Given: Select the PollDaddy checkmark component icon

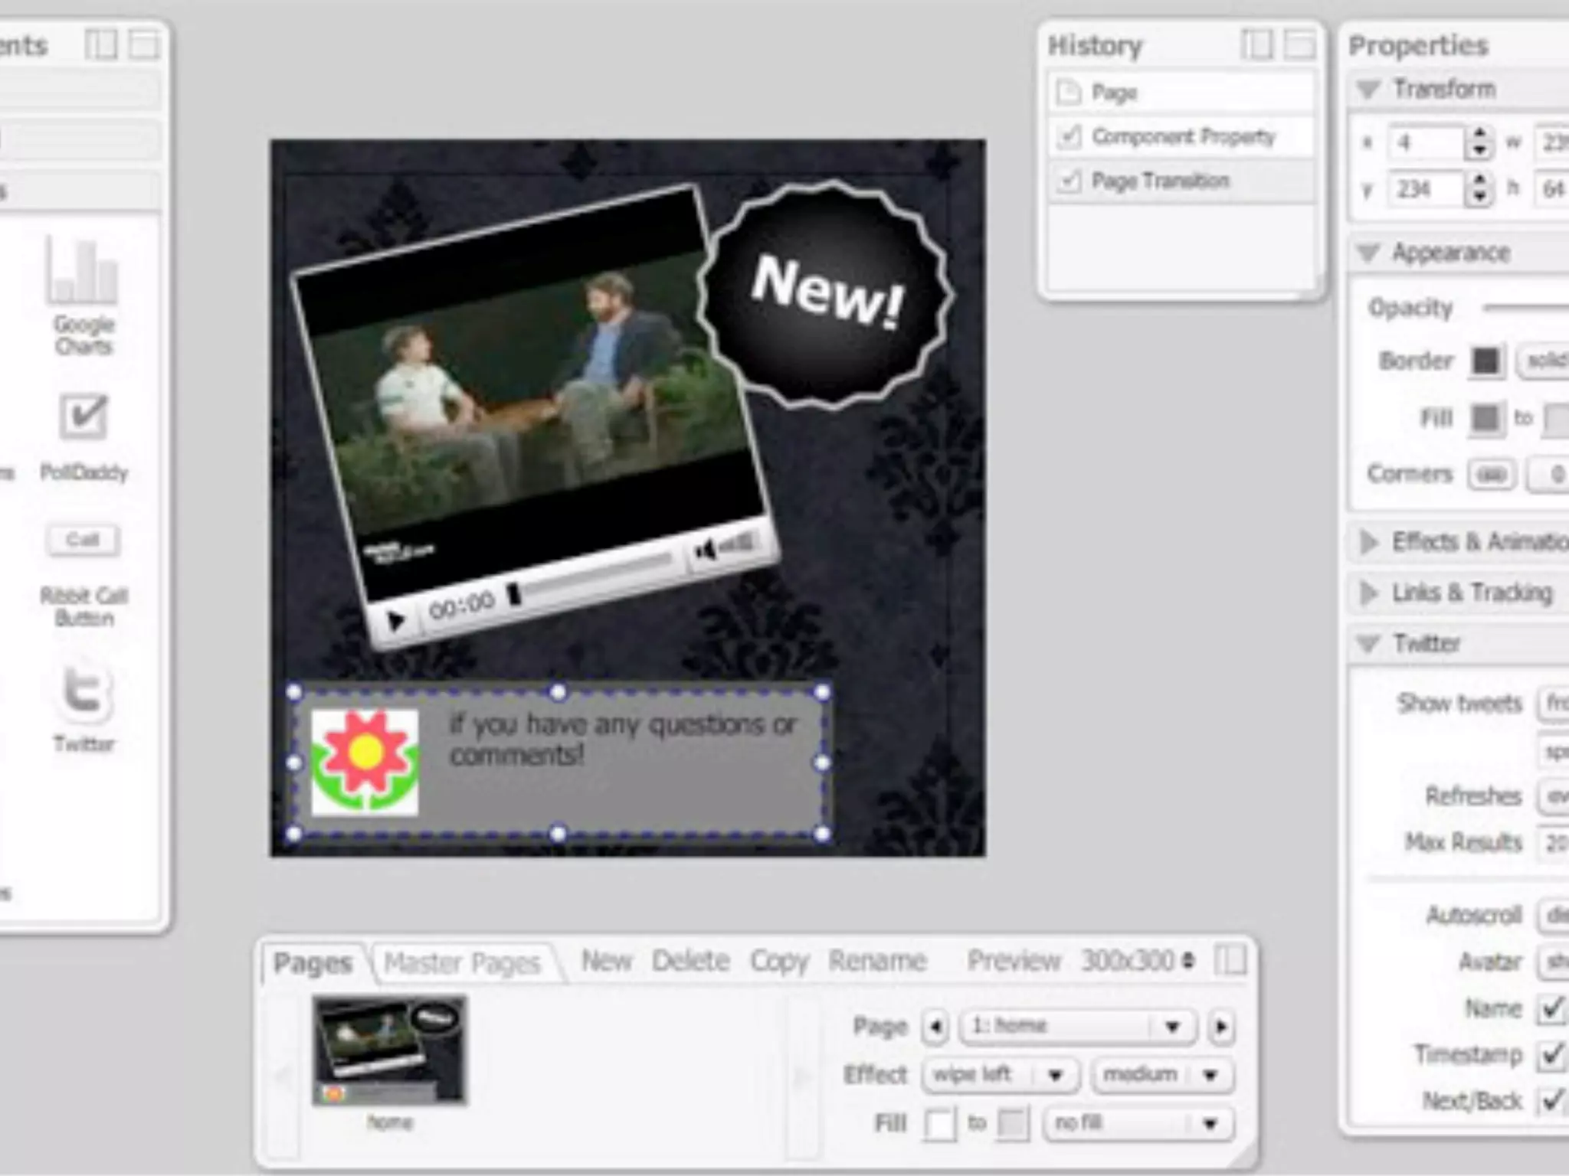Looking at the screenshot, I should click(83, 417).
